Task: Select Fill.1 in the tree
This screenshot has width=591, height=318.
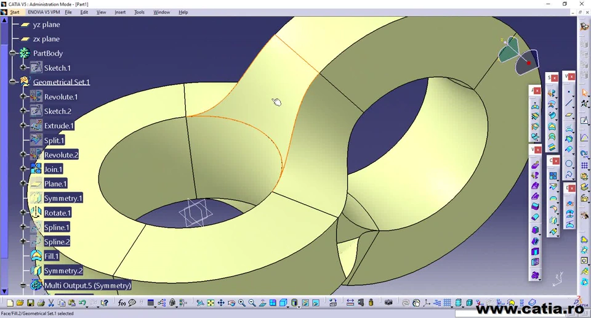Action: point(52,256)
